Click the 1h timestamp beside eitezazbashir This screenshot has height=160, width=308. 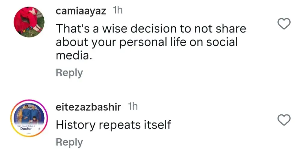(x=133, y=107)
